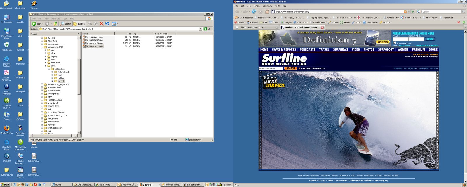Click Web Developer View Source item

pyautogui.click(x=371, y=22)
